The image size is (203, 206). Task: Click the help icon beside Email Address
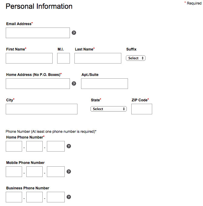pyautogui.click(x=74, y=33)
